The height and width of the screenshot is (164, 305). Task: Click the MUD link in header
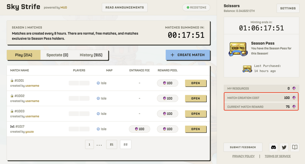click(64, 8)
